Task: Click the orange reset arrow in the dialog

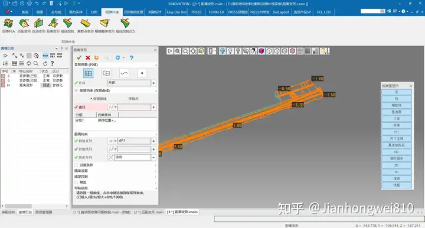Action: click(x=96, y=57)
